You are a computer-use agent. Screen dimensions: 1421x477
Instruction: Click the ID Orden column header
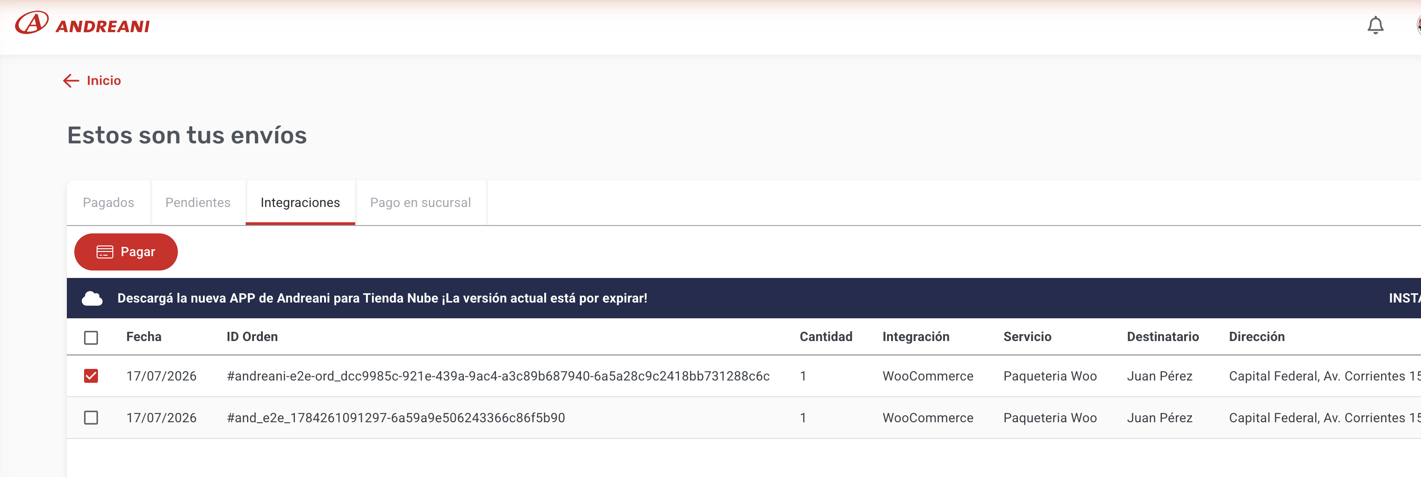coord(252,337)
